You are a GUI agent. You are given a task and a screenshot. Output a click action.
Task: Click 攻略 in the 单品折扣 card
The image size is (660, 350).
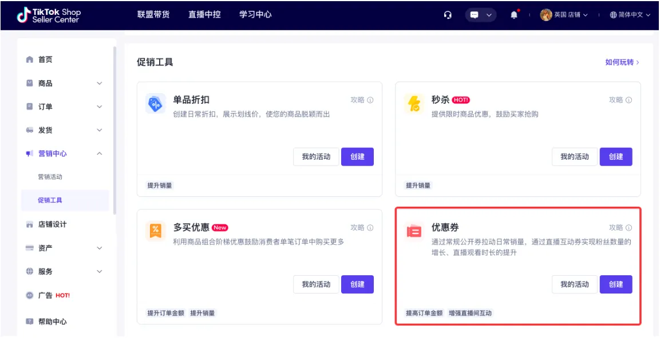click(357, 100)
